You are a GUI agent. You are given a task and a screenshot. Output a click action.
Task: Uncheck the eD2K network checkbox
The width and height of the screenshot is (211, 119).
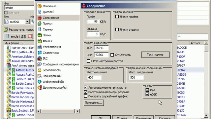click(x=147, y=94)
